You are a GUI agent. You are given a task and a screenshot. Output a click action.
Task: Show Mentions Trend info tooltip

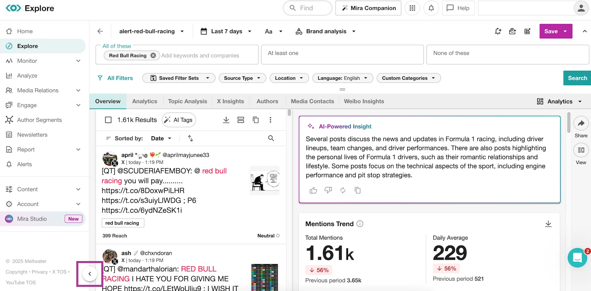[360, 224]
